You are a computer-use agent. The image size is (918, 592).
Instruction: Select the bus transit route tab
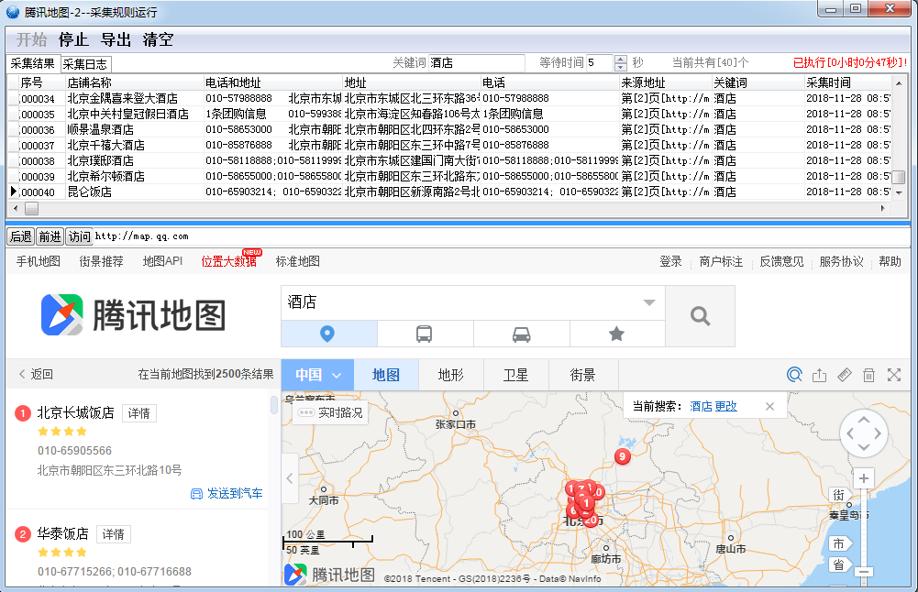(425, 334)
